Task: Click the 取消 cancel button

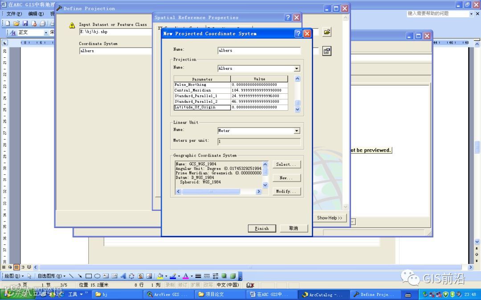Action: tap(293, 228)
